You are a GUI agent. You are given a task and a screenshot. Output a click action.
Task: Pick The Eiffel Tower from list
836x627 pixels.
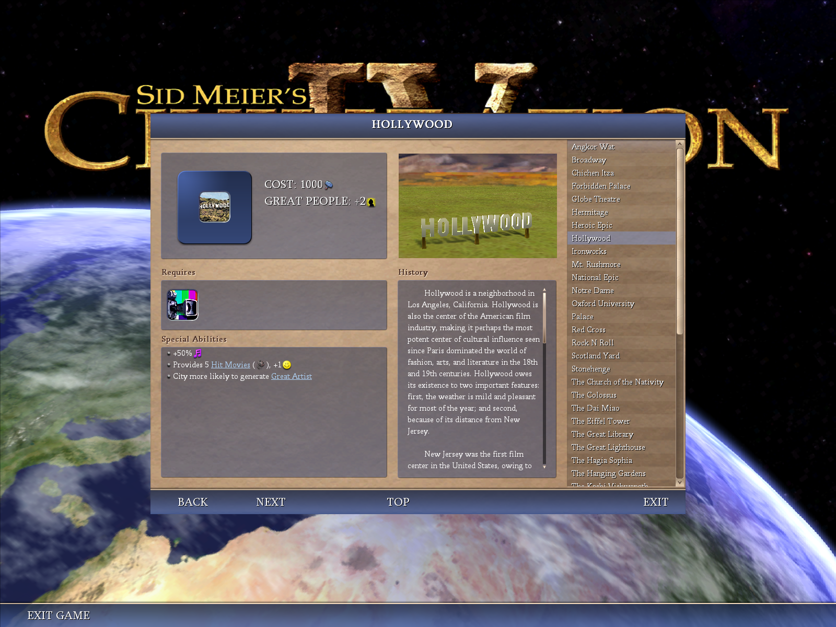600,421
